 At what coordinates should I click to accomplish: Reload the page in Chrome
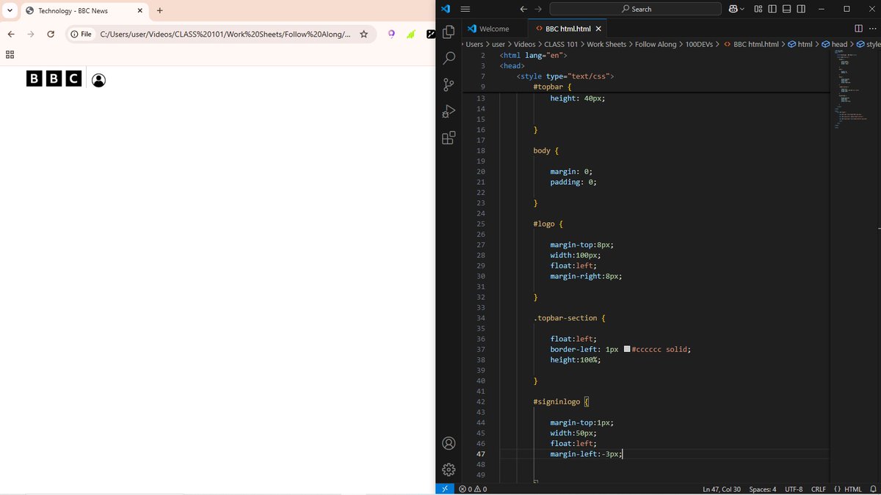(51, 34)
